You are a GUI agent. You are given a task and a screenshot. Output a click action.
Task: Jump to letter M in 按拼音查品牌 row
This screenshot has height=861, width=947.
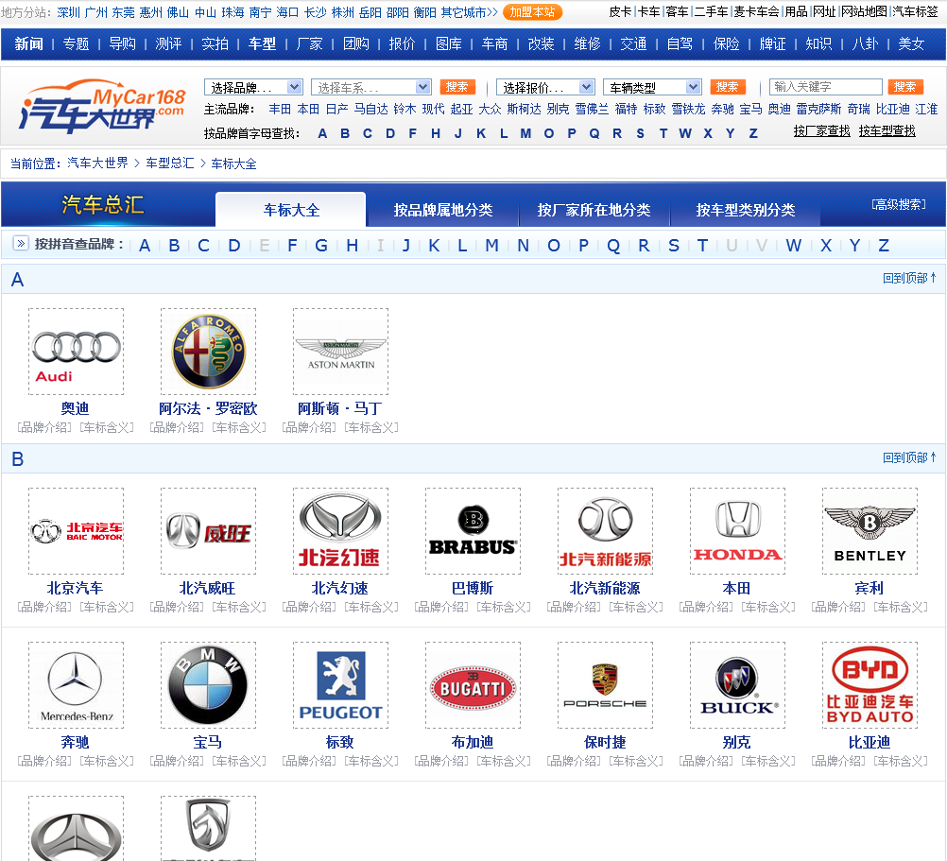(x=492, y=245)
